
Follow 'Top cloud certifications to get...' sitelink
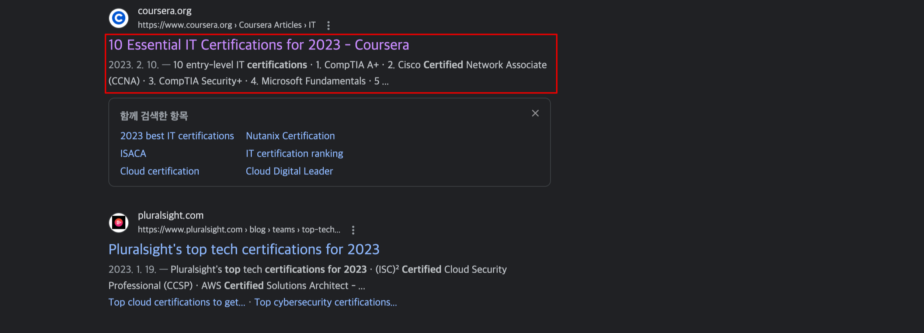click(177, 302)
